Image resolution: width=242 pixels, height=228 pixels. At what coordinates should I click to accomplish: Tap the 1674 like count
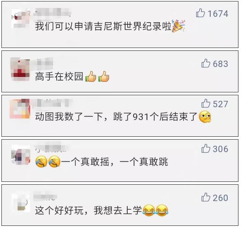point(218,14)
